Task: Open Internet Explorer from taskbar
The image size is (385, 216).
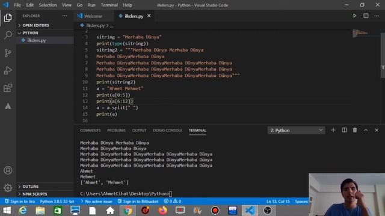Action: [x=23, y=211]
